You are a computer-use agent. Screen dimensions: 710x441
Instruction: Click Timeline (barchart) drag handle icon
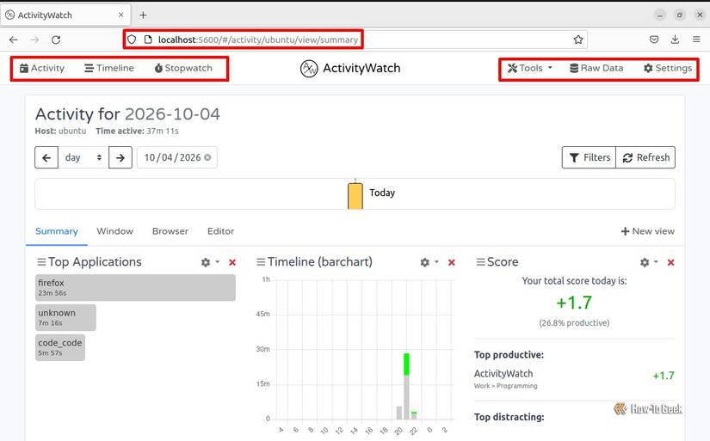click(261, 262)
